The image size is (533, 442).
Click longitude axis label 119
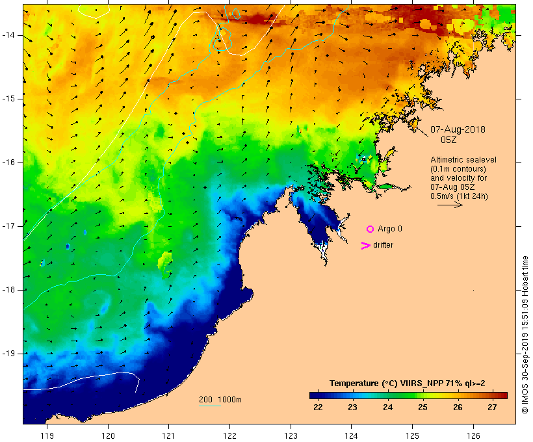tap(47, 435)
